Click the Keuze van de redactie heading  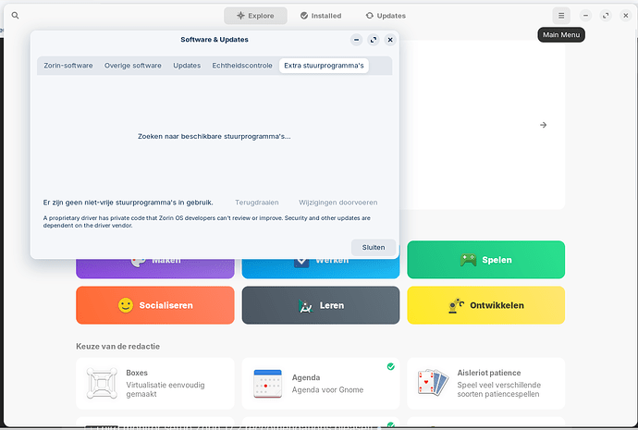click(x=118, y=346)
